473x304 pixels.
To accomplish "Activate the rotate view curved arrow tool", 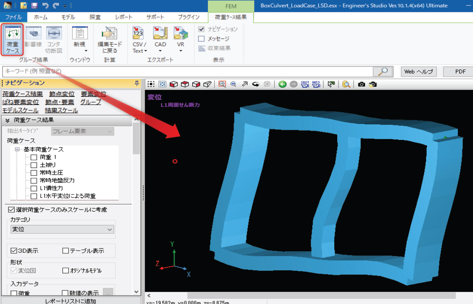I will click(x=256, y=84).
